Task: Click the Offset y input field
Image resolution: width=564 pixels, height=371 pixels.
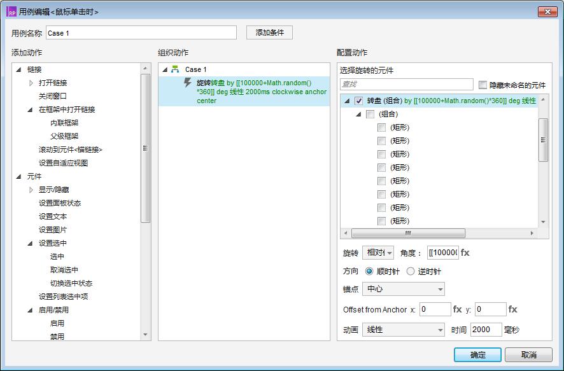Action: click(491, 309)
